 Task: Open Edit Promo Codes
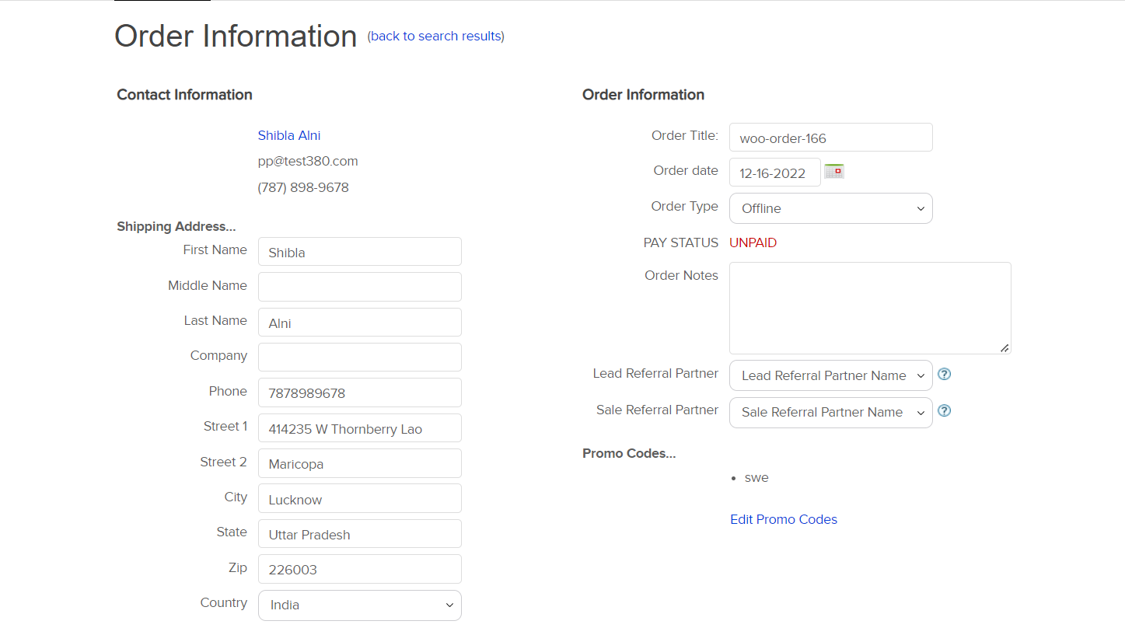(x=783, y=519)
